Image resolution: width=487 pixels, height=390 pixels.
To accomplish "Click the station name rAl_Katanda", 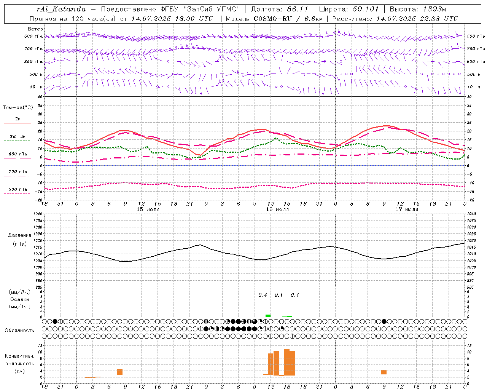I will (x=61, y=9).
